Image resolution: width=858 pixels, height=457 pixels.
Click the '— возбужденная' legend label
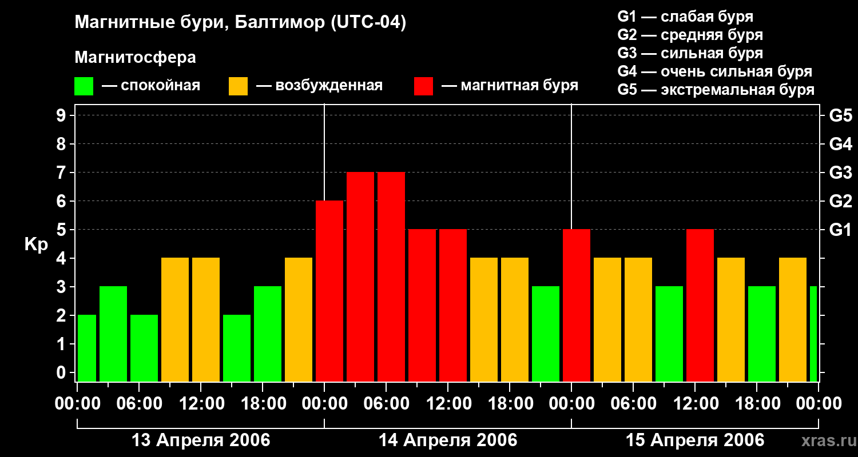(x=320, y=86)
